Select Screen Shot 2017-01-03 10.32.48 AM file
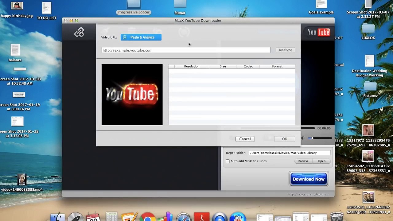 pos(20,76)
